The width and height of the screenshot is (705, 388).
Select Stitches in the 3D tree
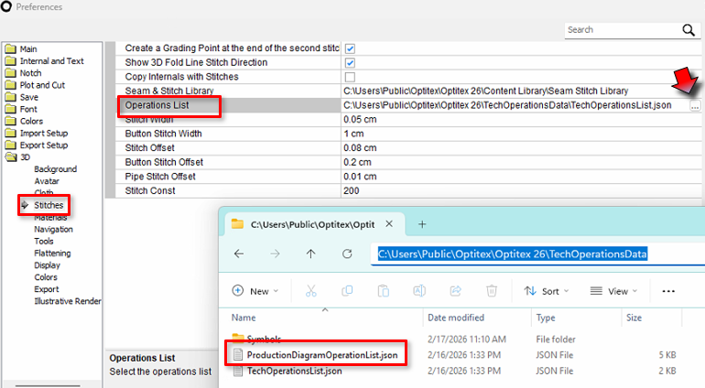click(x=48, y=206)
